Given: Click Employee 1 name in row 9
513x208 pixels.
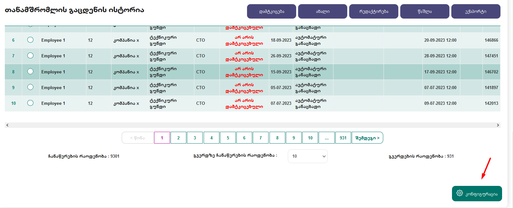Looking at the screenshot, I should point(53,87).
